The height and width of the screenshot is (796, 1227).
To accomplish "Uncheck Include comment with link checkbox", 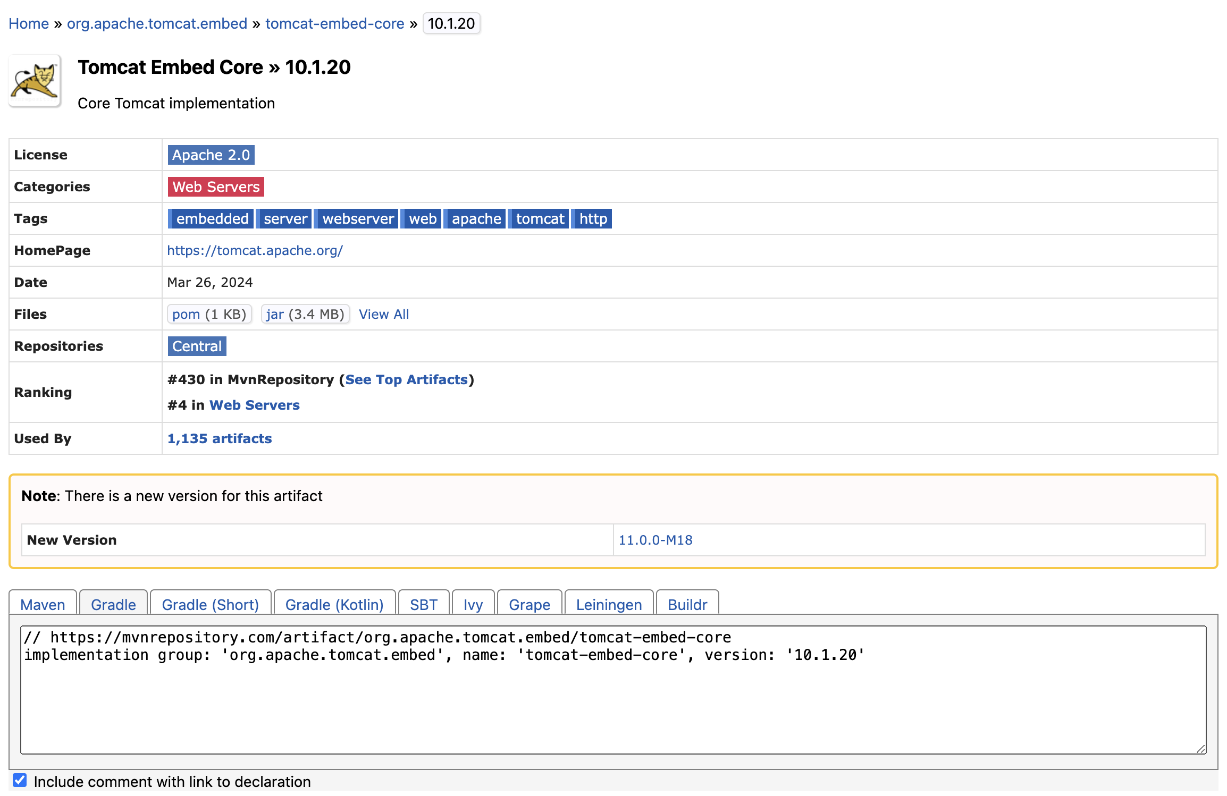I will coord(20,780).
